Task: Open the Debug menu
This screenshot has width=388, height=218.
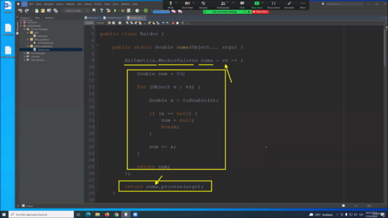Action: (x=88, y=4)
